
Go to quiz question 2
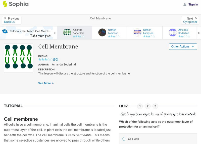tap(148, 106)
